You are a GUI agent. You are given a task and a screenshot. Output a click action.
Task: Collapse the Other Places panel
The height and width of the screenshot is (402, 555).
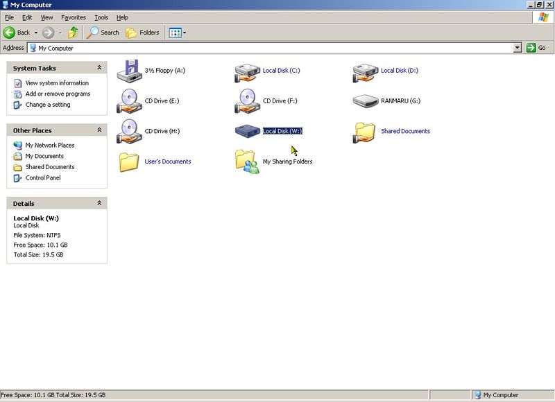tap(99, 130)
